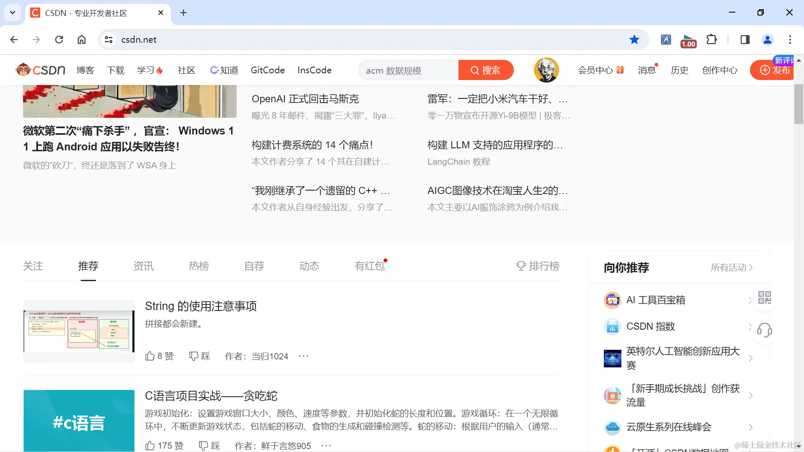Expand 英特尔人工智能创新应用大赛 chevron
Viewport: 804px width, 452px height.
pyautogui.click(x=750, y=358)
